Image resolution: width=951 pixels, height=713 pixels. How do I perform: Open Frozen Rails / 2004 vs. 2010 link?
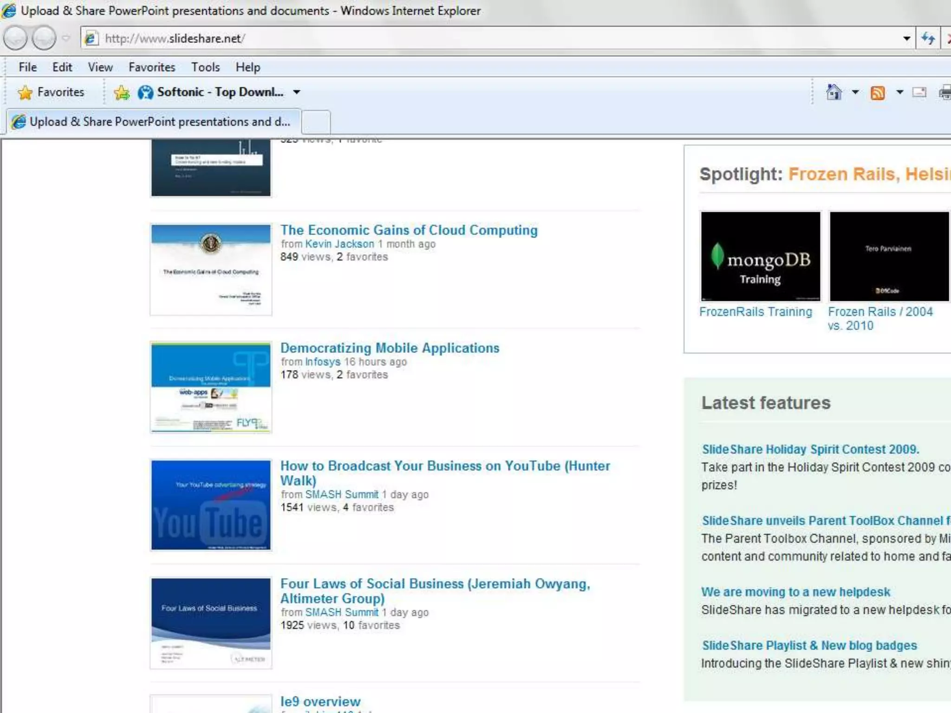(x=880, y=318)
